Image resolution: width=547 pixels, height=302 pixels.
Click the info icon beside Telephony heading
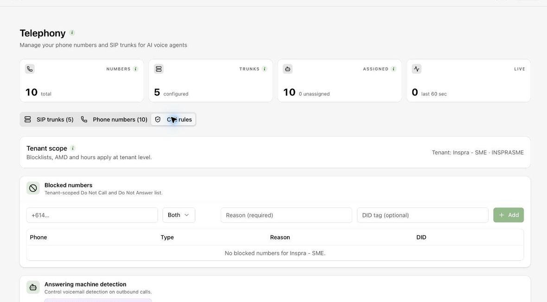coord(72,33)
